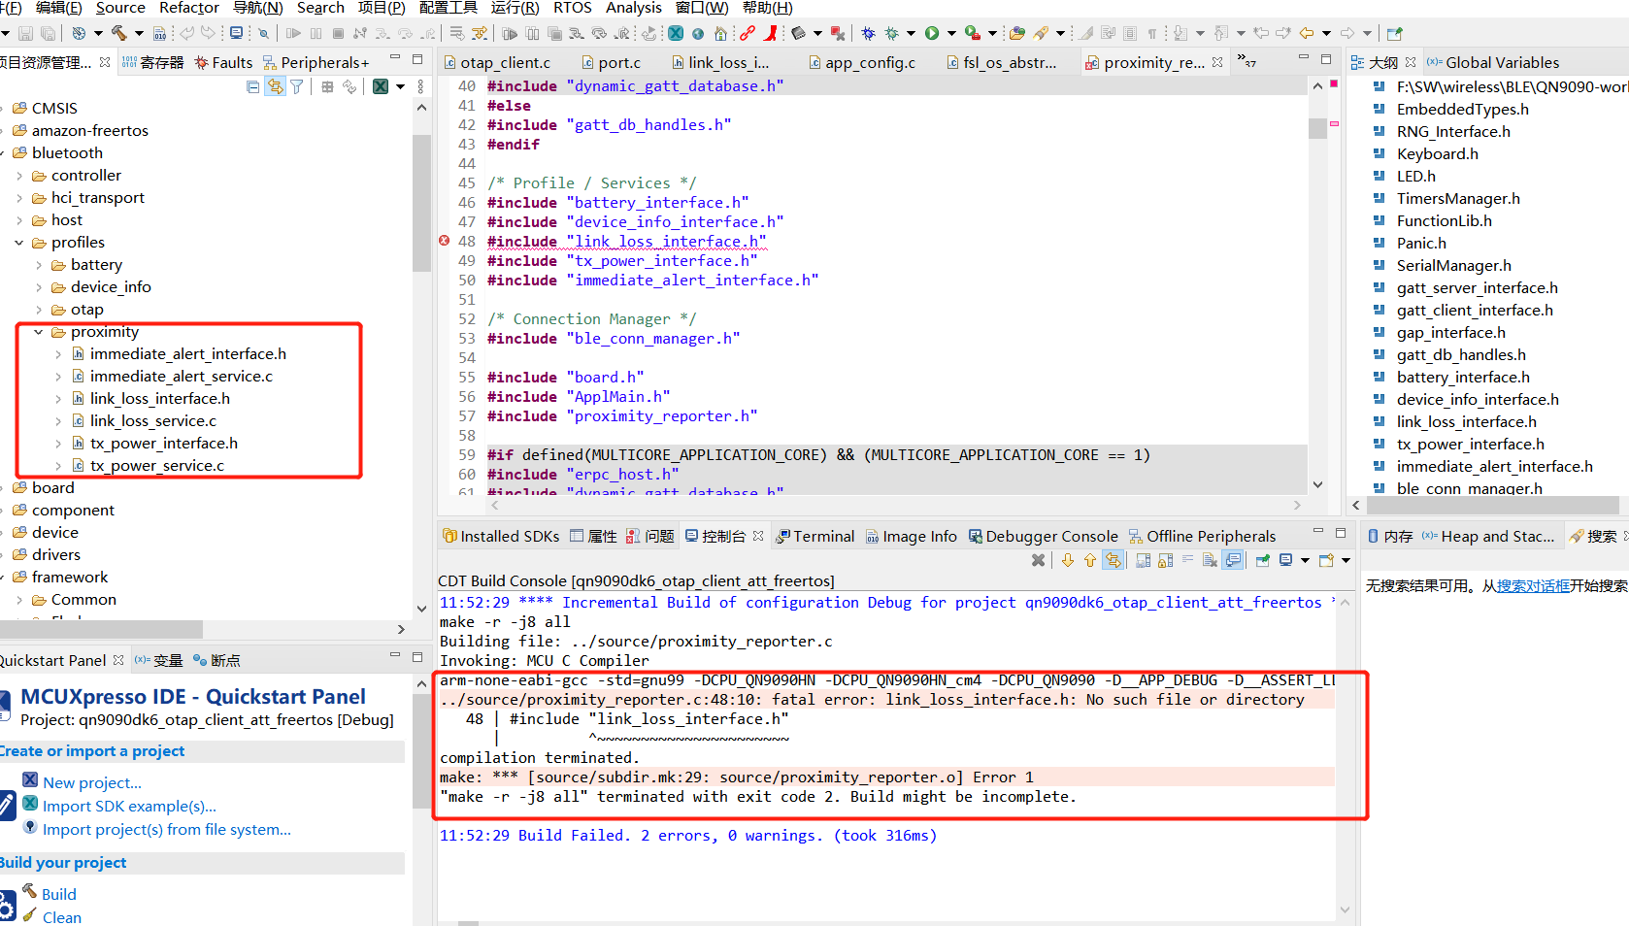Expand the battery folder
1629x926 pixels.
pyautogui.click(x=39, y=265)
